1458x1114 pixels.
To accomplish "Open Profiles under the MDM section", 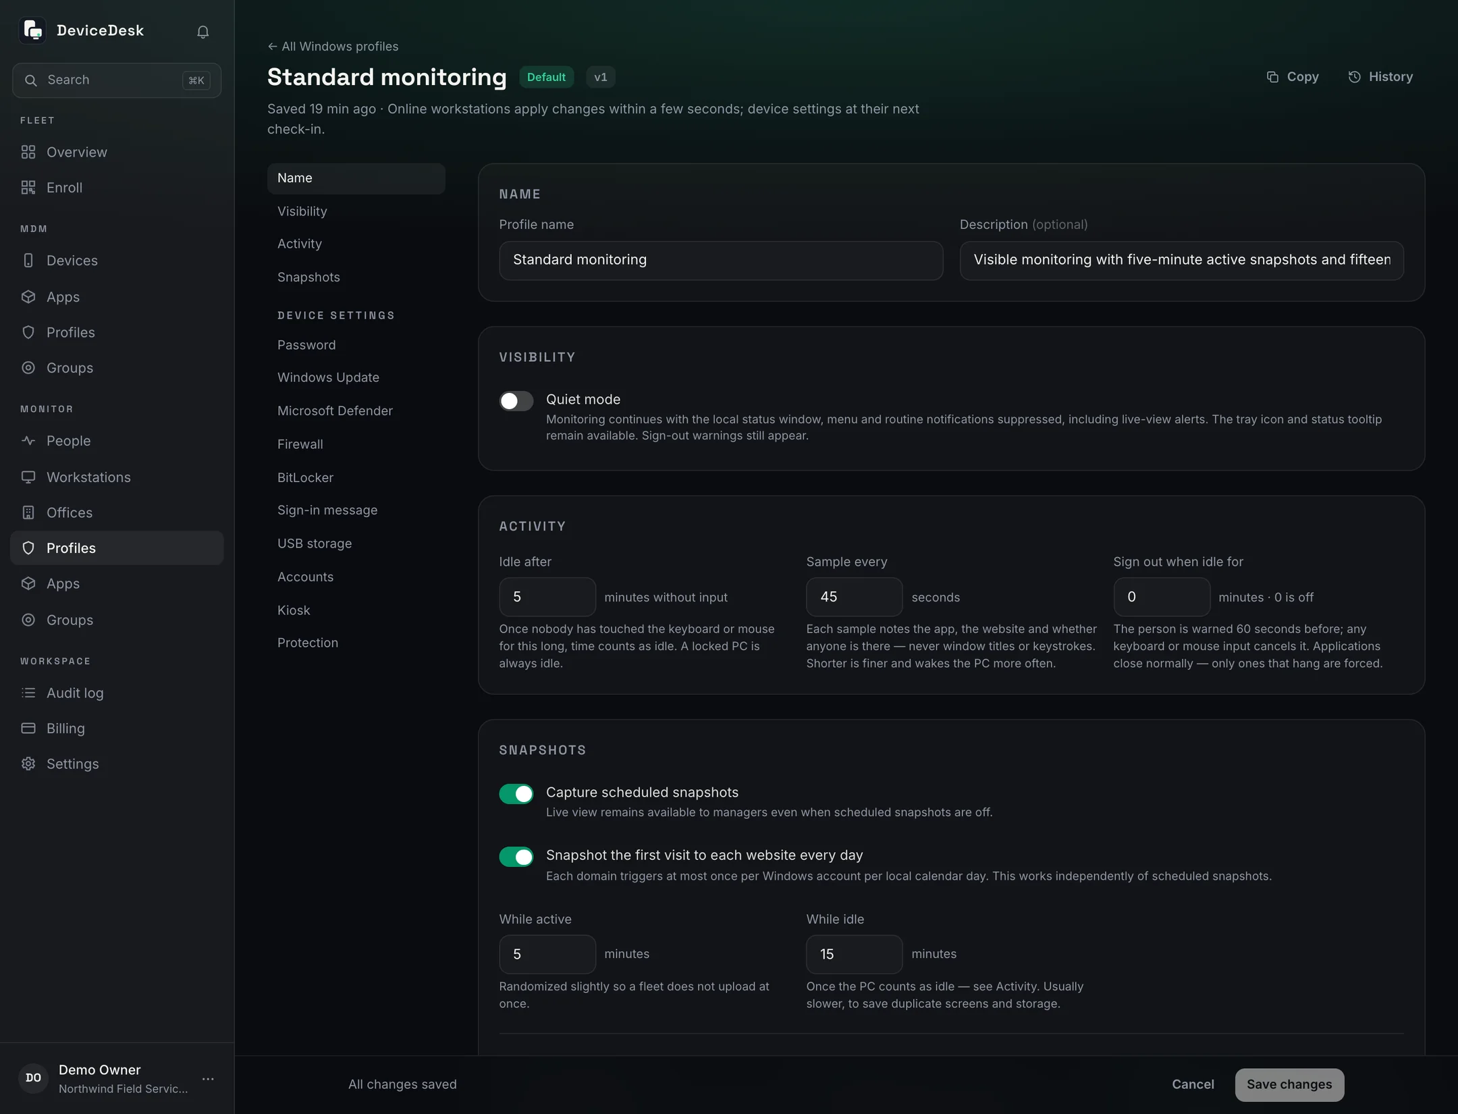I will (x=117, y=332).
